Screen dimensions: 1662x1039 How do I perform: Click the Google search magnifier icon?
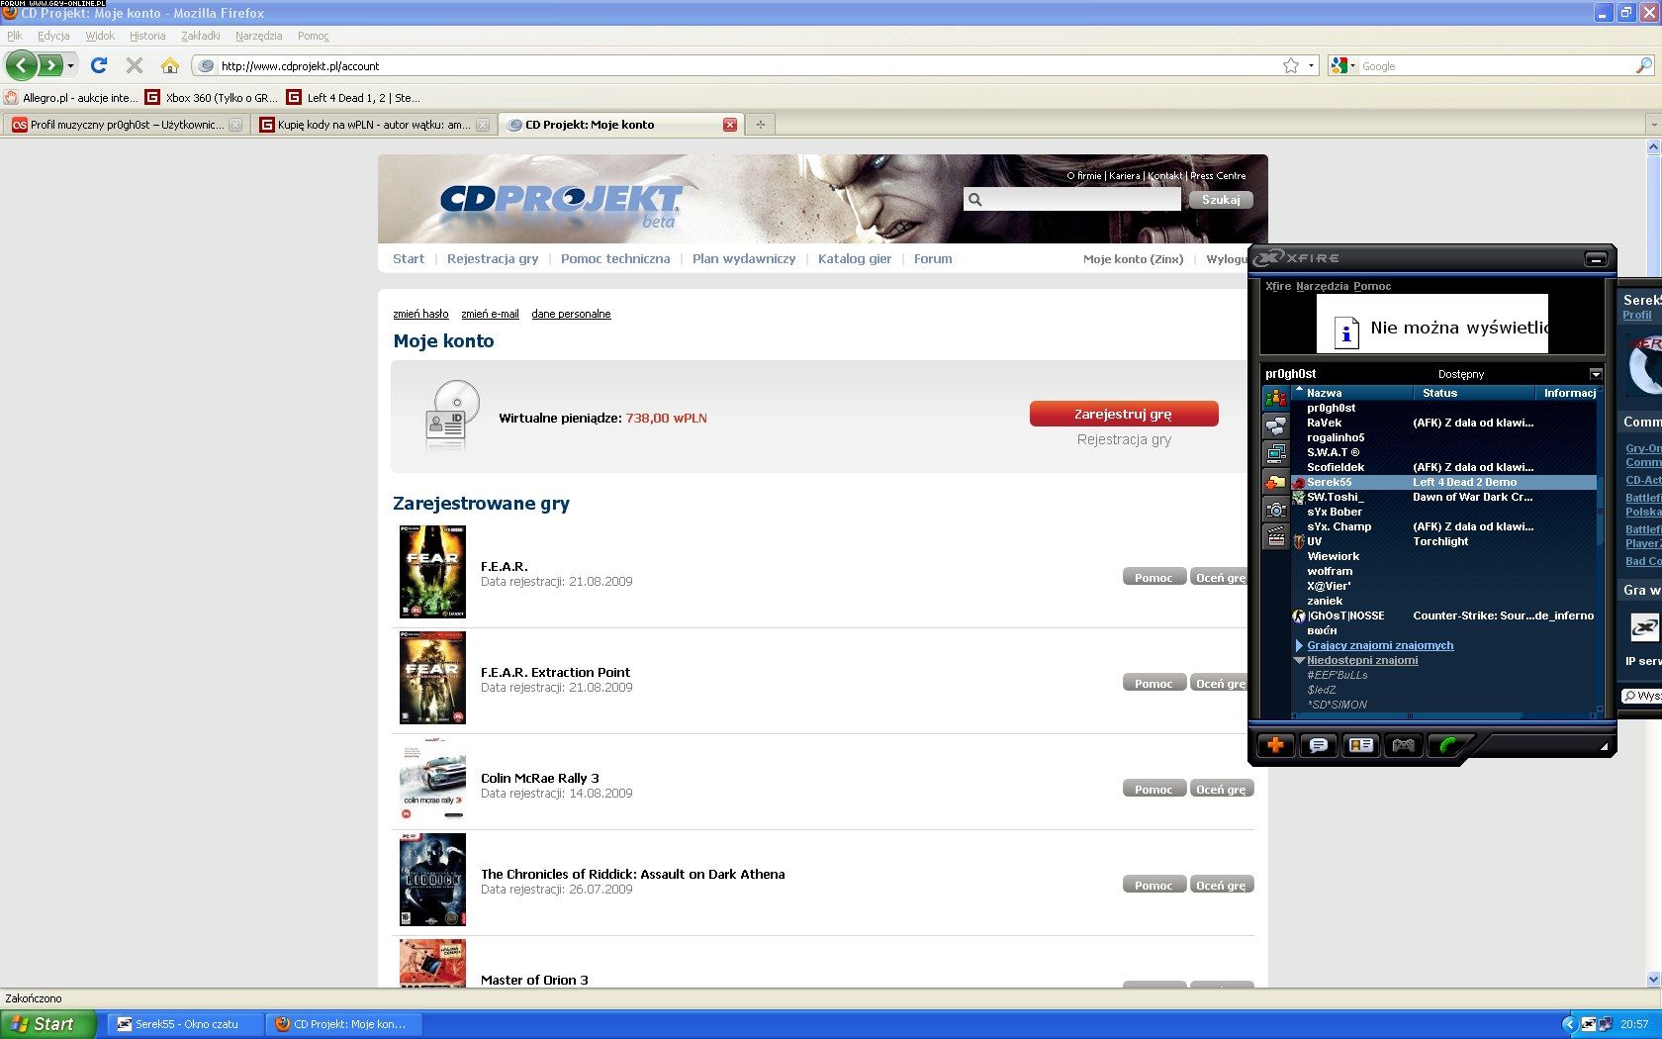coord(1643,65)
